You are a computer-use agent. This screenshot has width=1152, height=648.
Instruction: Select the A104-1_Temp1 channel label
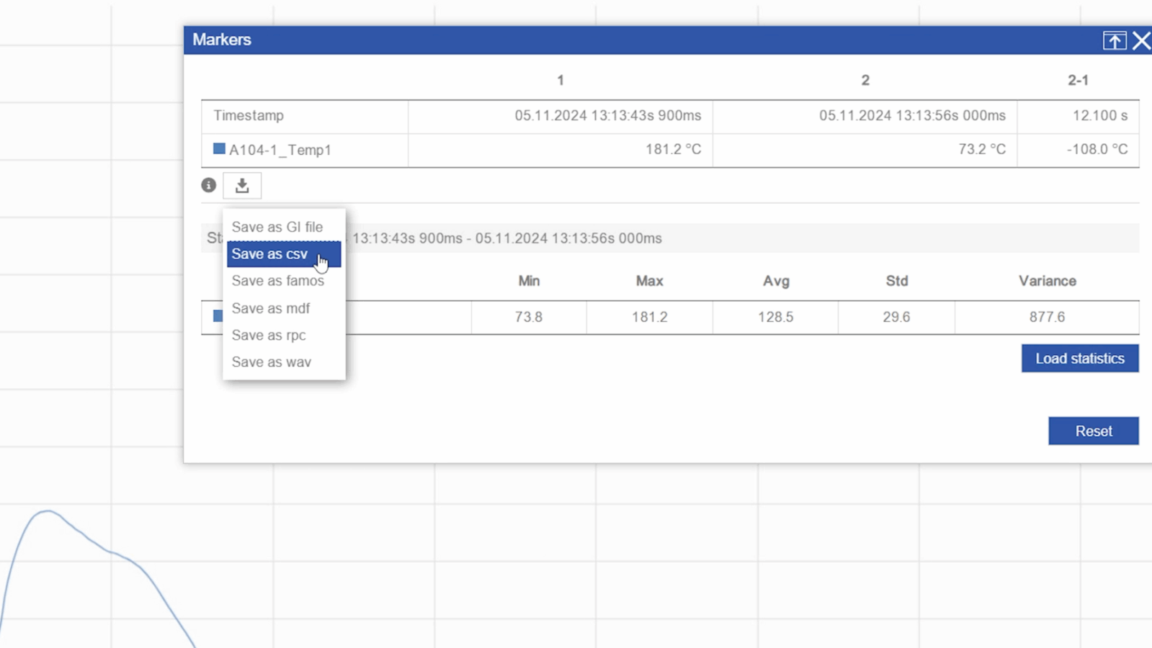280,150
